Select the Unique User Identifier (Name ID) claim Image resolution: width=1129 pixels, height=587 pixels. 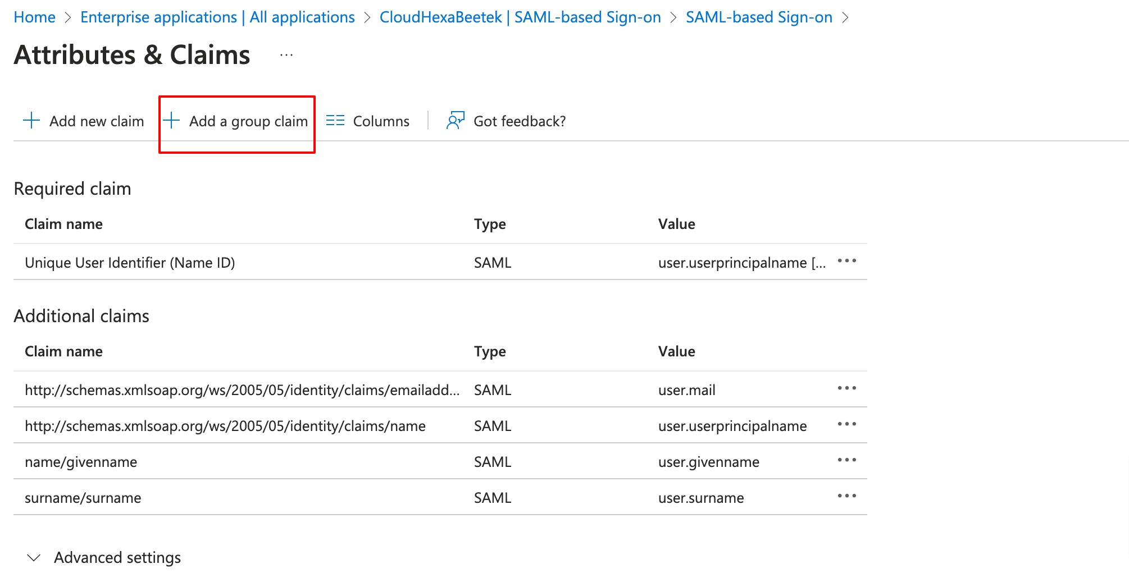[130, 263]
